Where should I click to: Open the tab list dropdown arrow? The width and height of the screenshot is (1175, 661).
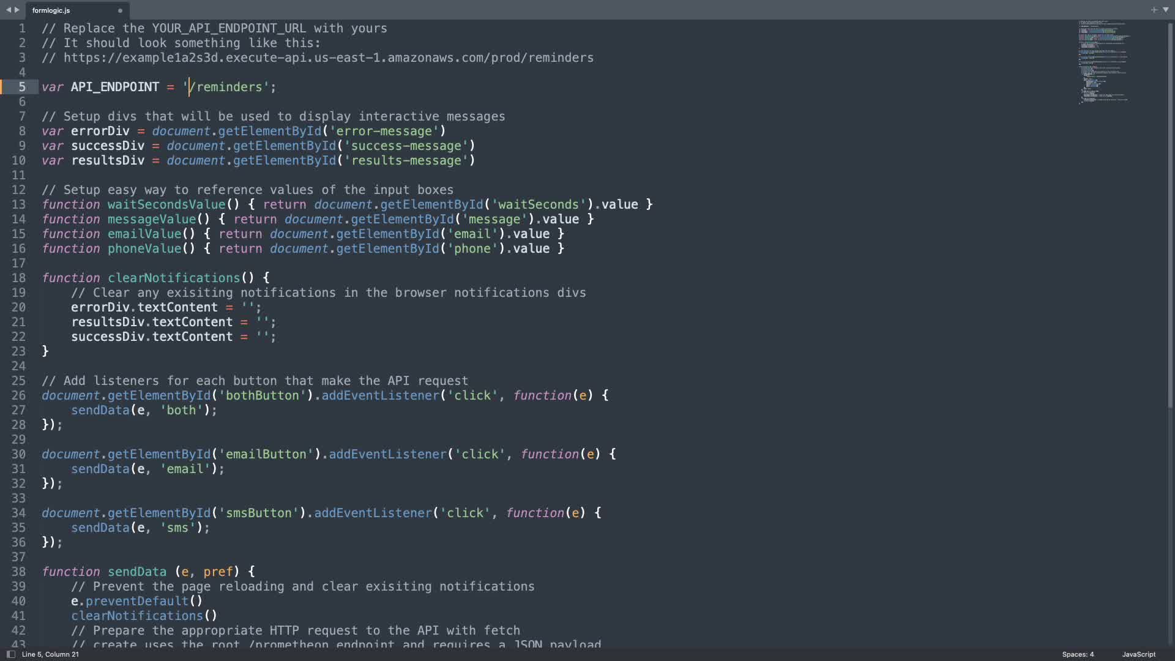(x=1165, y=10)
